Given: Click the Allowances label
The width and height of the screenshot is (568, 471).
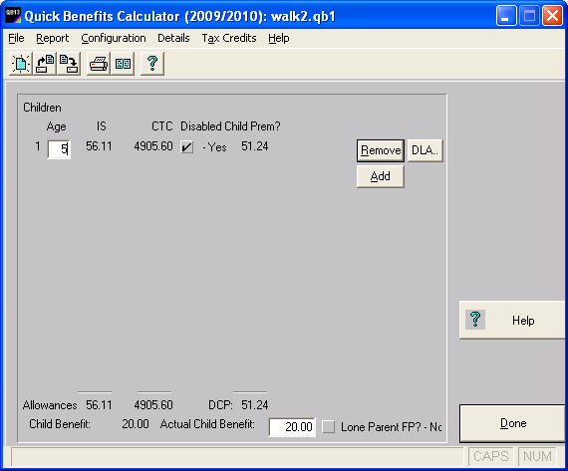Looking at the screenshot, I should click(x=50, y=404).
